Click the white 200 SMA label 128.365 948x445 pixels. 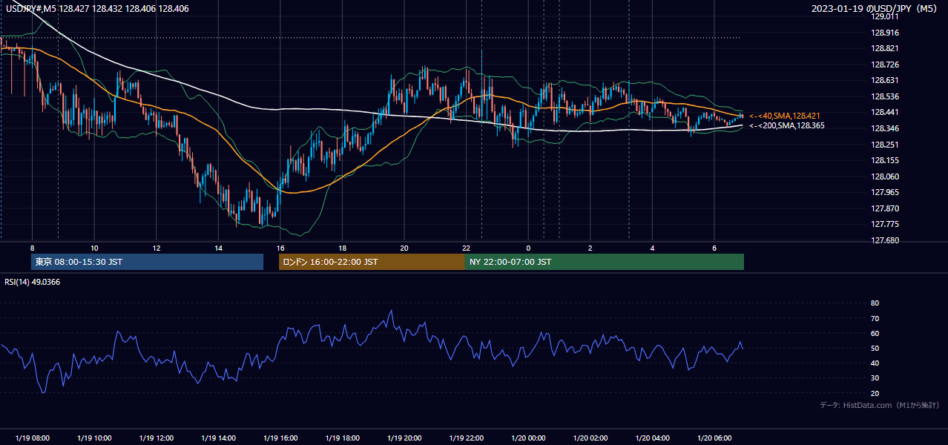786,126
